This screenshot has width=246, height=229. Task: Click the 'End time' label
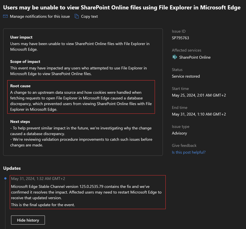[x=180, y=108]
